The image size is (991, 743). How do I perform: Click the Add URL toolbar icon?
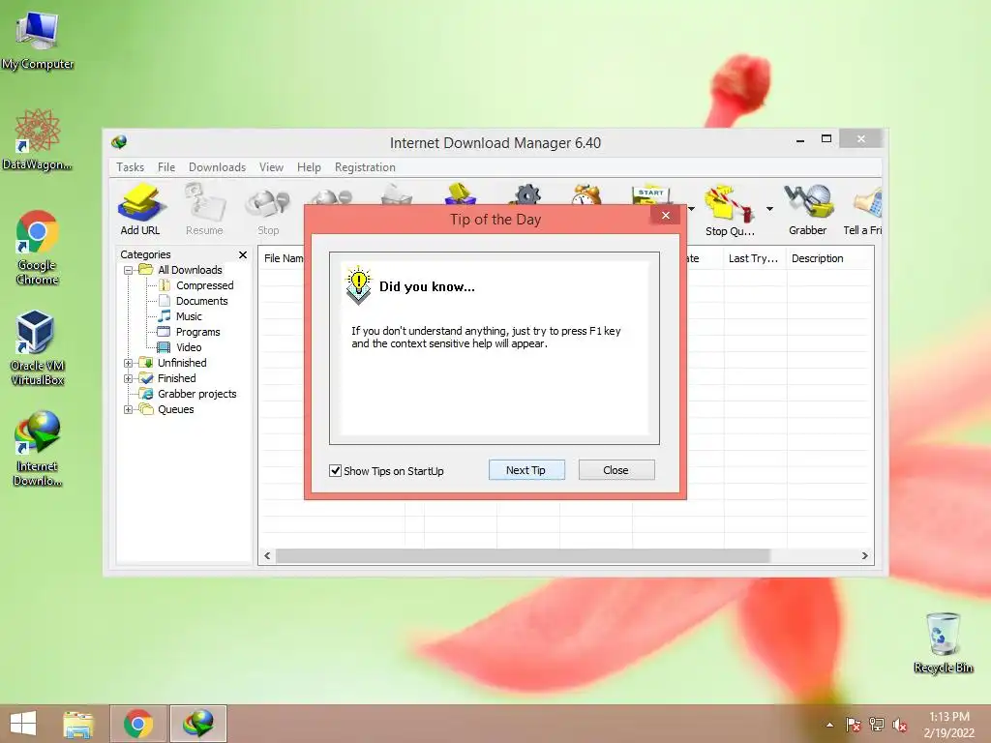140,210
